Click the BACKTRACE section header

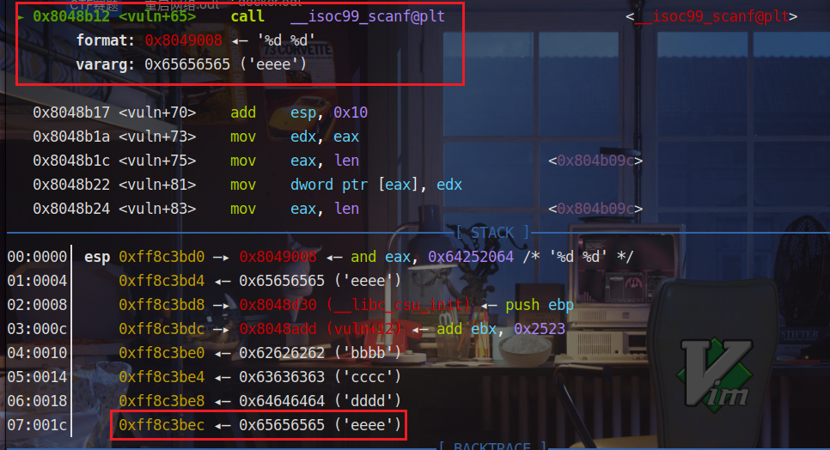tap(492, 446)
